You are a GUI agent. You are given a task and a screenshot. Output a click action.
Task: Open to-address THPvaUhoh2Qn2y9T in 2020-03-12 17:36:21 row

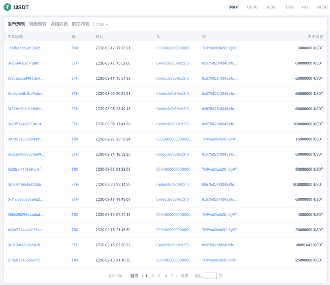(x=221, y=48)
